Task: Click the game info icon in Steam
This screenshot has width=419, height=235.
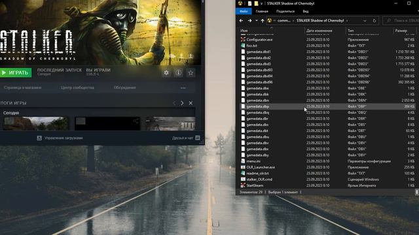Action: click(179, 72)
